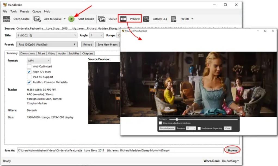This screenshot has width=278, height=166.
Task: Click Encode Preview button
Action: tap(167, 128)
